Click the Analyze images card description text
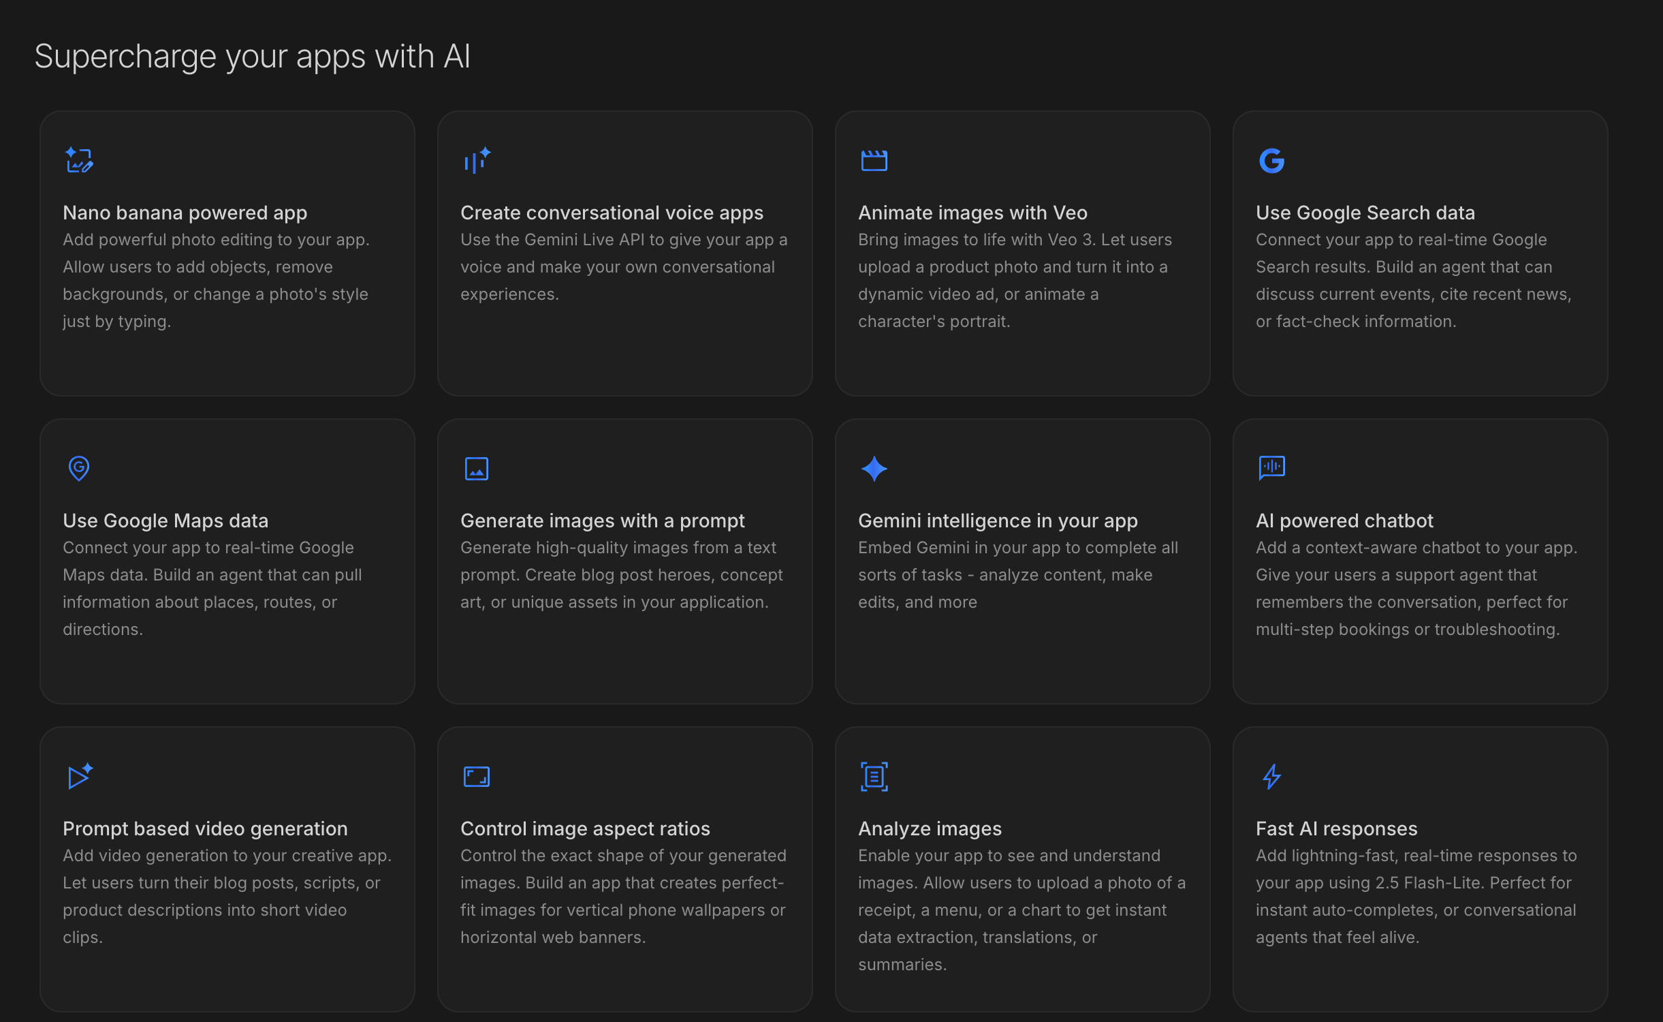The height and width of the screenshot is (1022, 1663). 1021,910
